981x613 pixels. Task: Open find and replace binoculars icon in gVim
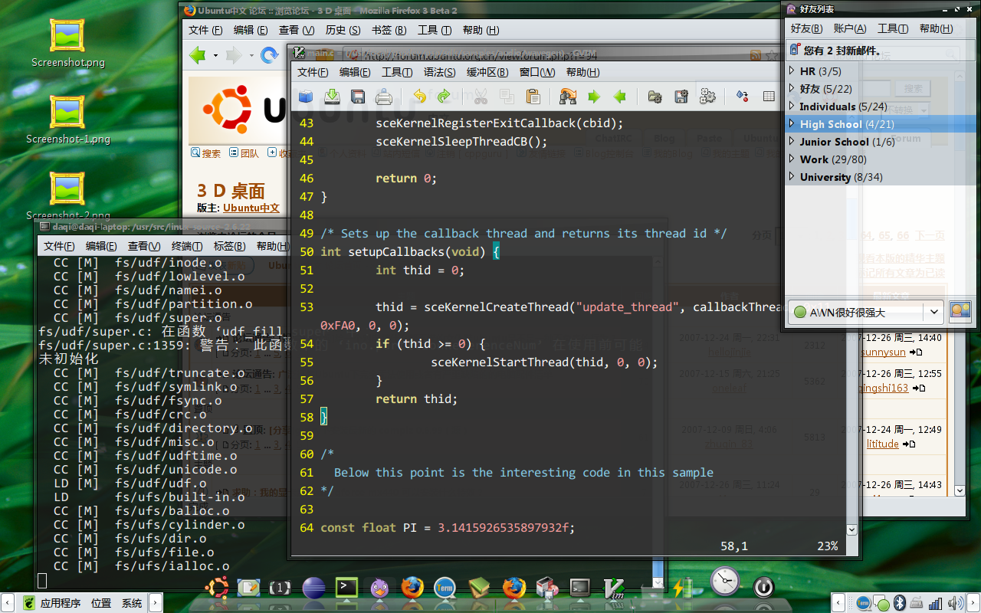point(568,97)
